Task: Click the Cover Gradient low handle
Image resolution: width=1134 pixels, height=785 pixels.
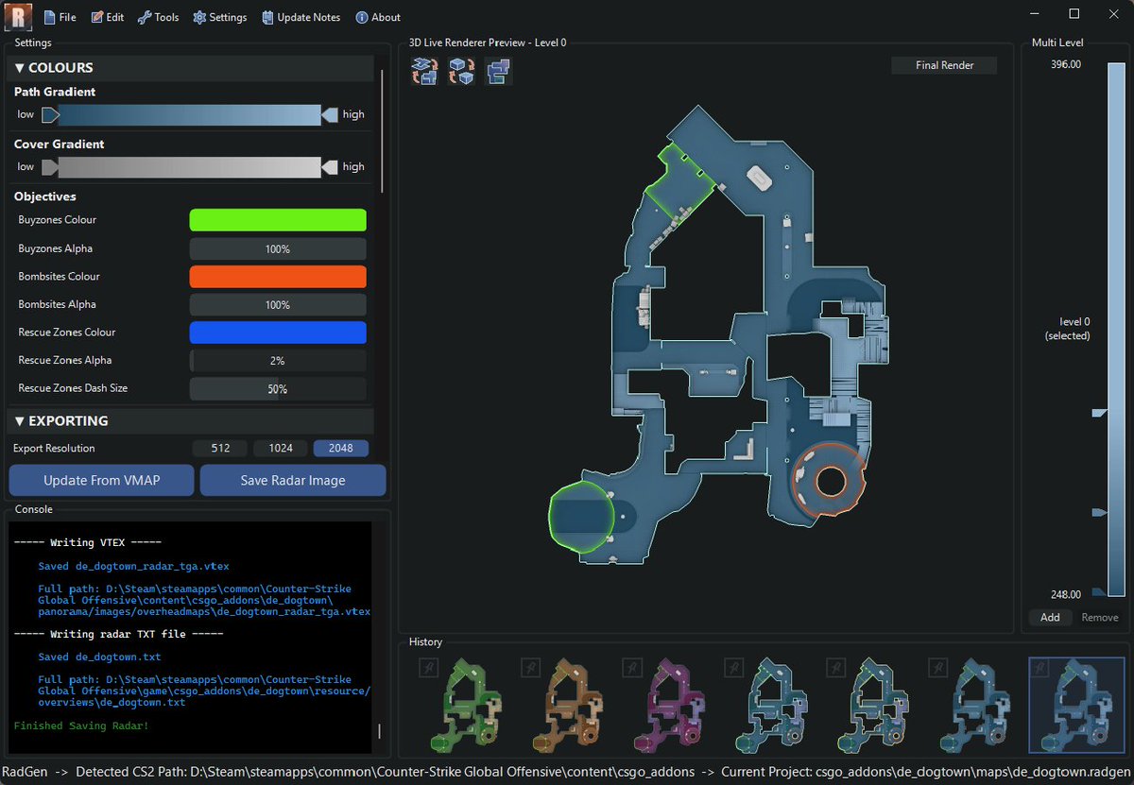Action: pos(50,167)
